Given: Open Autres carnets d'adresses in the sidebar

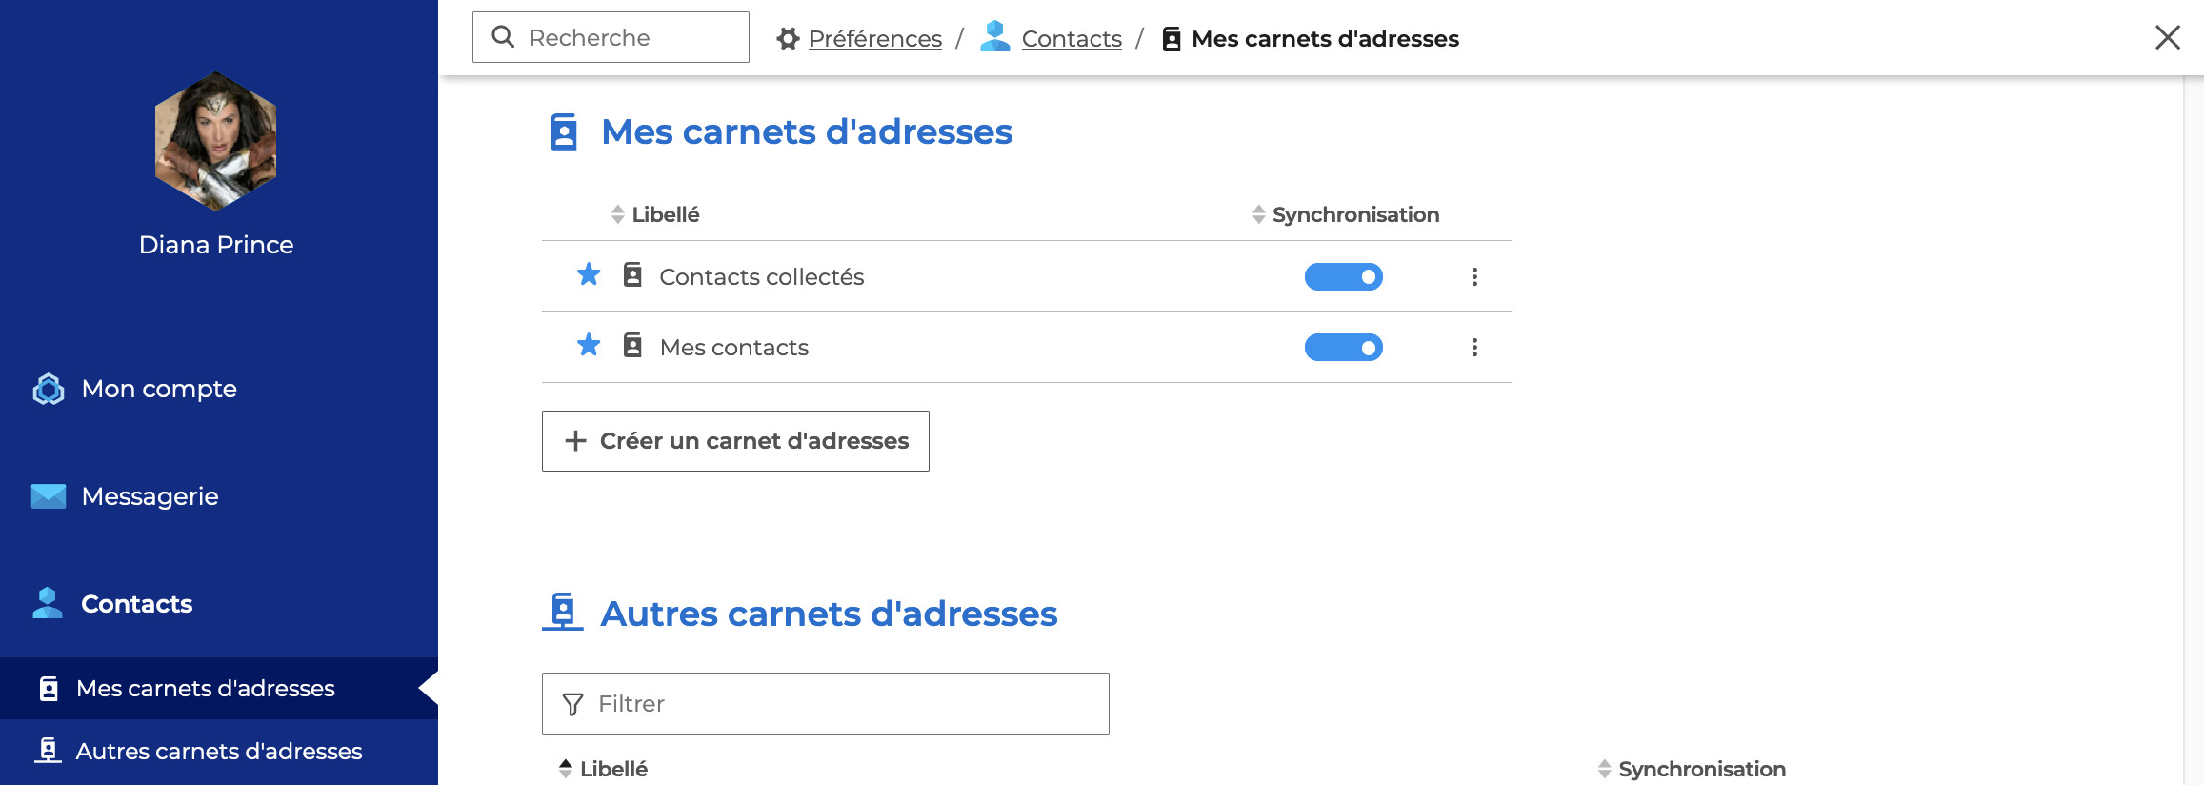Looking at the screenshot, I should 219,752.
